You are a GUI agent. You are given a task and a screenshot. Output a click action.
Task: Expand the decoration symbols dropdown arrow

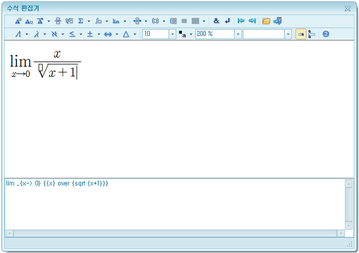click(49, 21)
